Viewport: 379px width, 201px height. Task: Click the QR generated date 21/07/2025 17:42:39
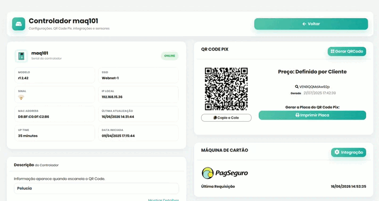tap(319, 93)
